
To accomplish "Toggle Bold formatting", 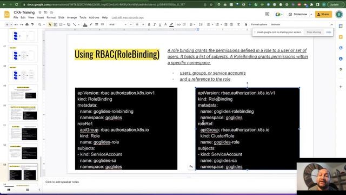I will point(149,24).
